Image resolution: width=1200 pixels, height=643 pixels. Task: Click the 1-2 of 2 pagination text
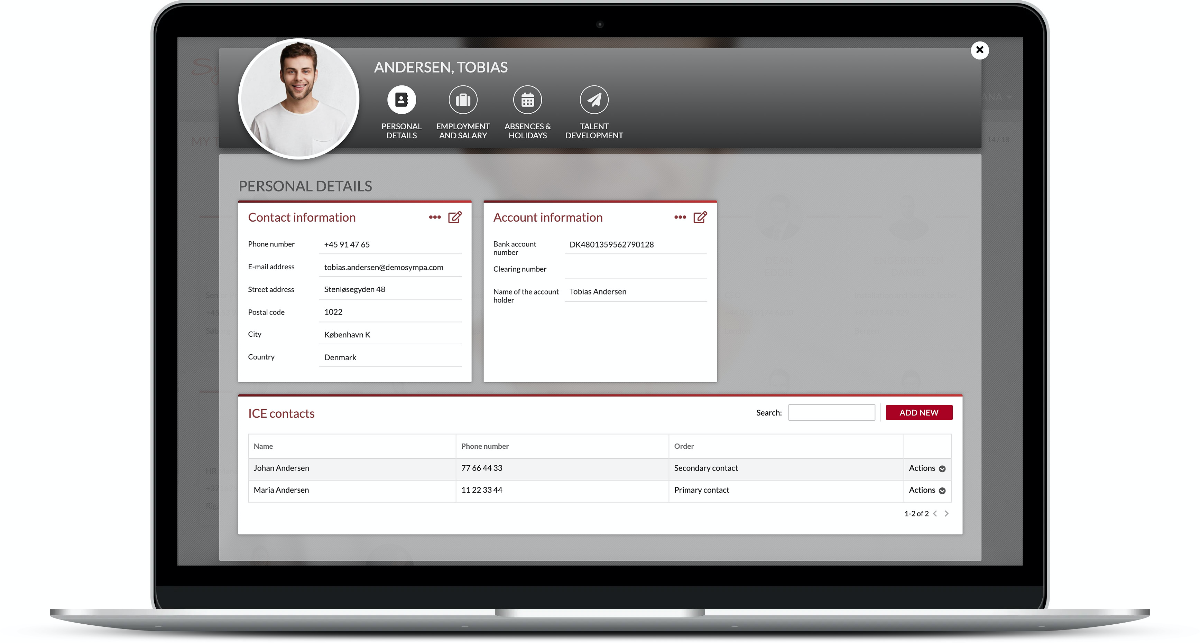916,514
